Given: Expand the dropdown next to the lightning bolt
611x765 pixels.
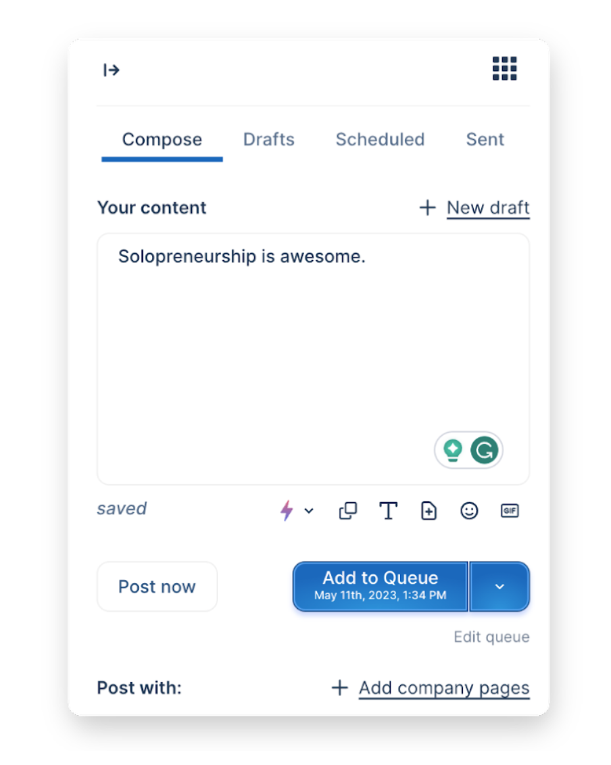Looking at the screenshot, I should (309, 511).
